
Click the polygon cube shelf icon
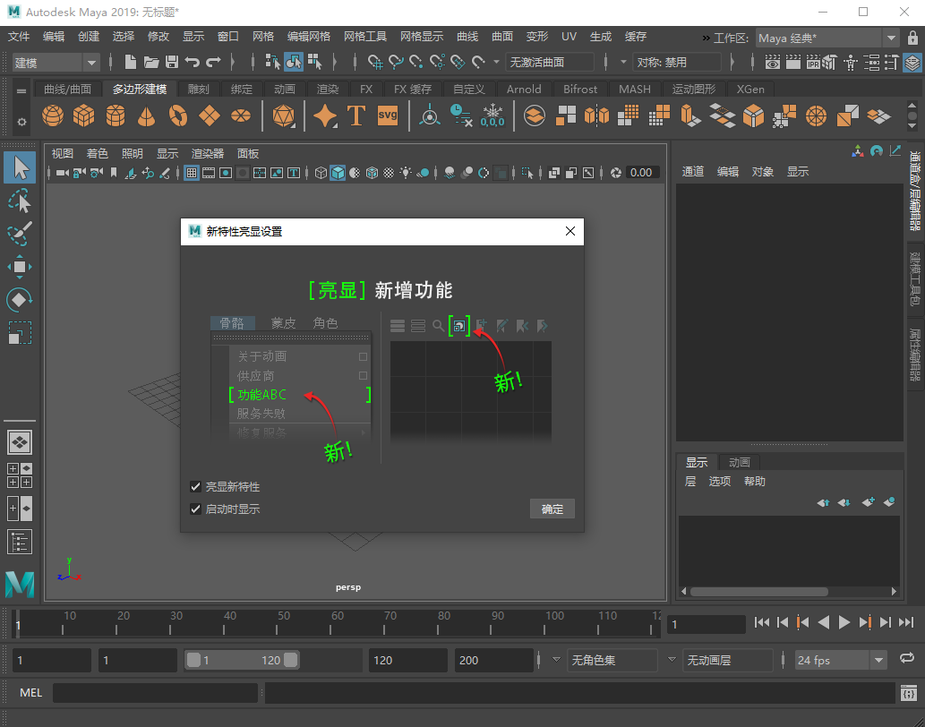[x=84, y=116]
